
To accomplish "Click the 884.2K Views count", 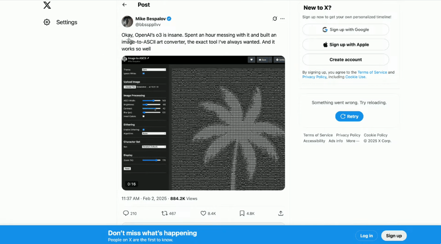I will pos(184,199).
